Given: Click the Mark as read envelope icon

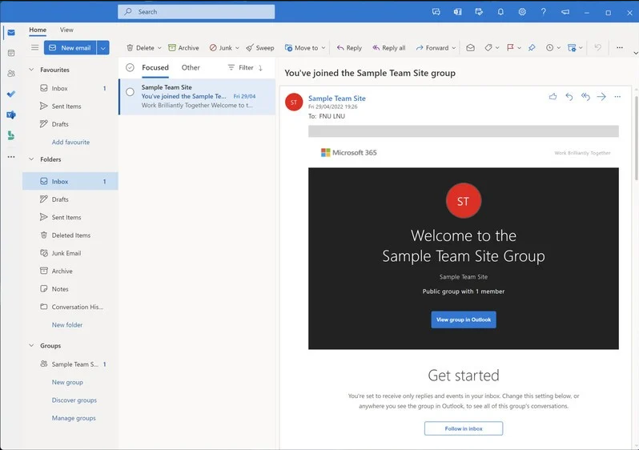Looking at the screenshot, I should click(470, 48).
